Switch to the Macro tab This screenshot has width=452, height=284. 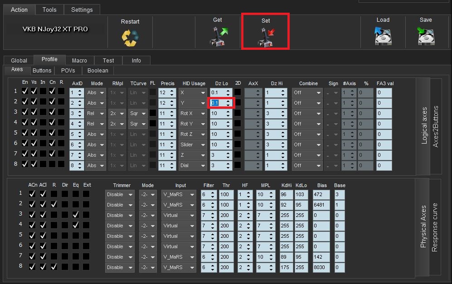click(79, 60)
